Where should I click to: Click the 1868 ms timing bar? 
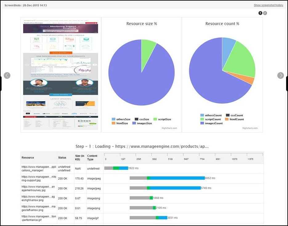click(x=141, y=198)
